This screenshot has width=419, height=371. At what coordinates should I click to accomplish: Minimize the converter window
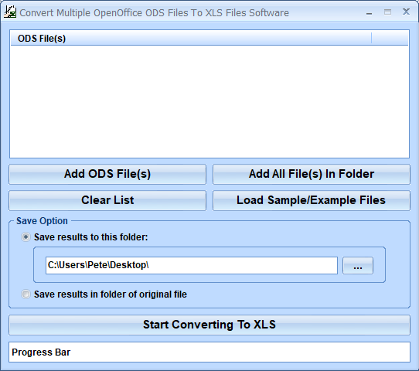[x=369, y=12]
